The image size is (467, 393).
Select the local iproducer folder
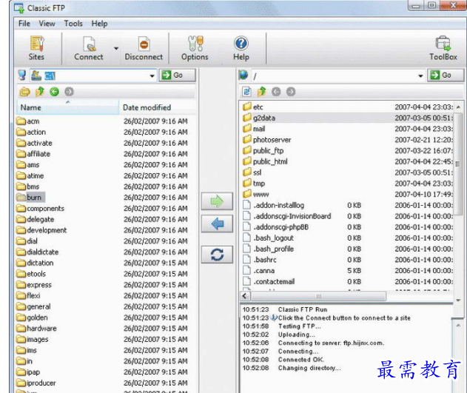click(x=36, y=383)
